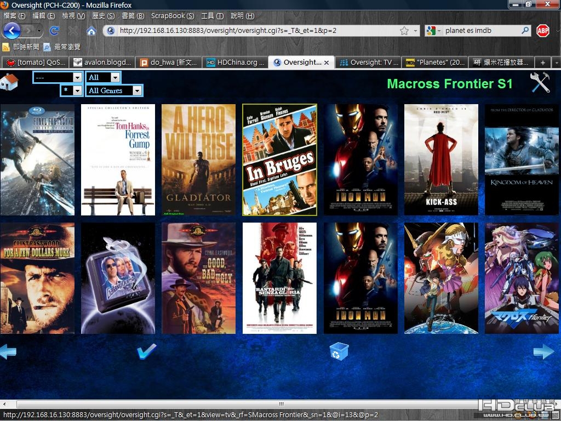This screenshot has height=421, width=561.
Task: Expand back/forward history dropdown arrow
Action: pos(39,31)
